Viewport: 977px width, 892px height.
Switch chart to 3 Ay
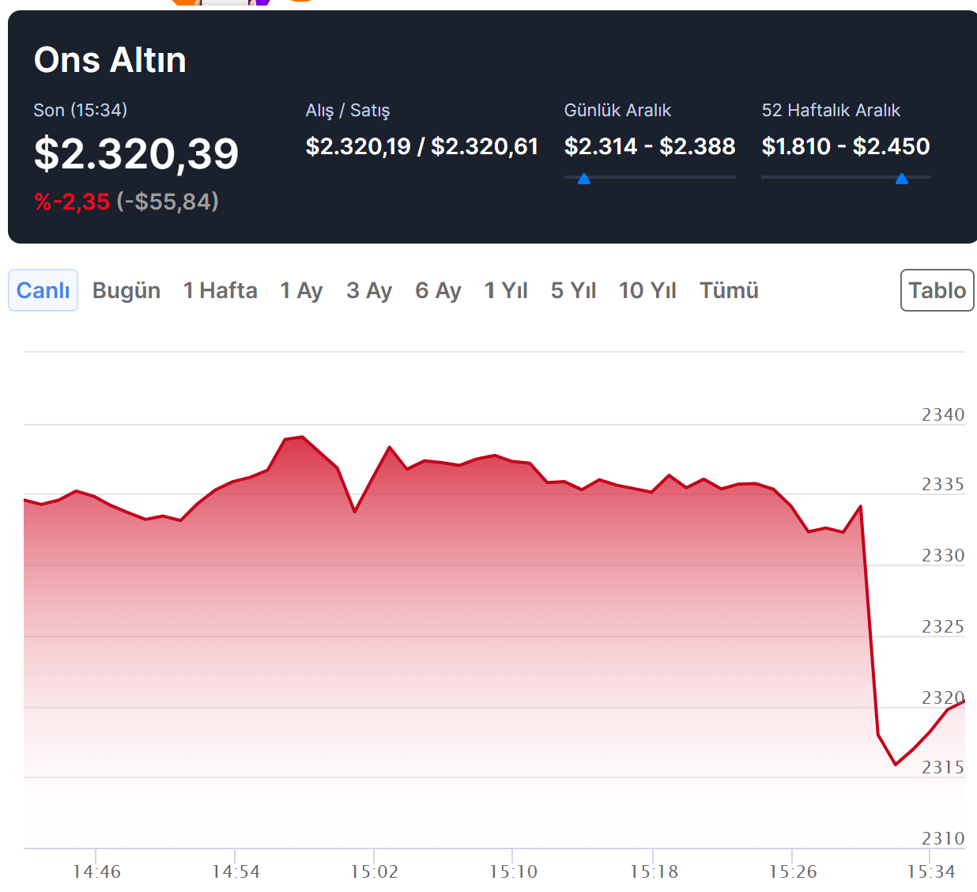tap(369, 290)
